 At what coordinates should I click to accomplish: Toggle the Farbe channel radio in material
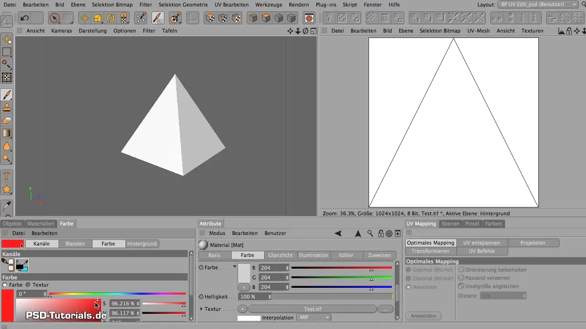pos(201,267)
